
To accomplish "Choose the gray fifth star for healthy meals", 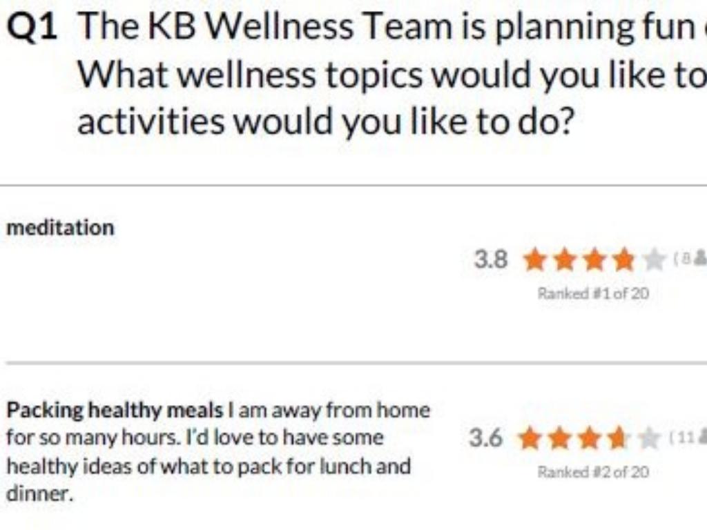I will [x=649, y=438].
